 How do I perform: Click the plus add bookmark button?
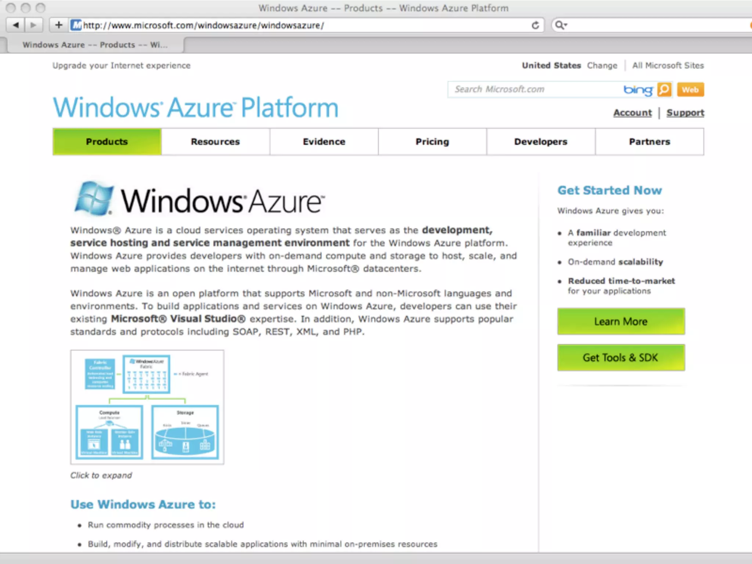pyautogui.click(x=58, y=25)
